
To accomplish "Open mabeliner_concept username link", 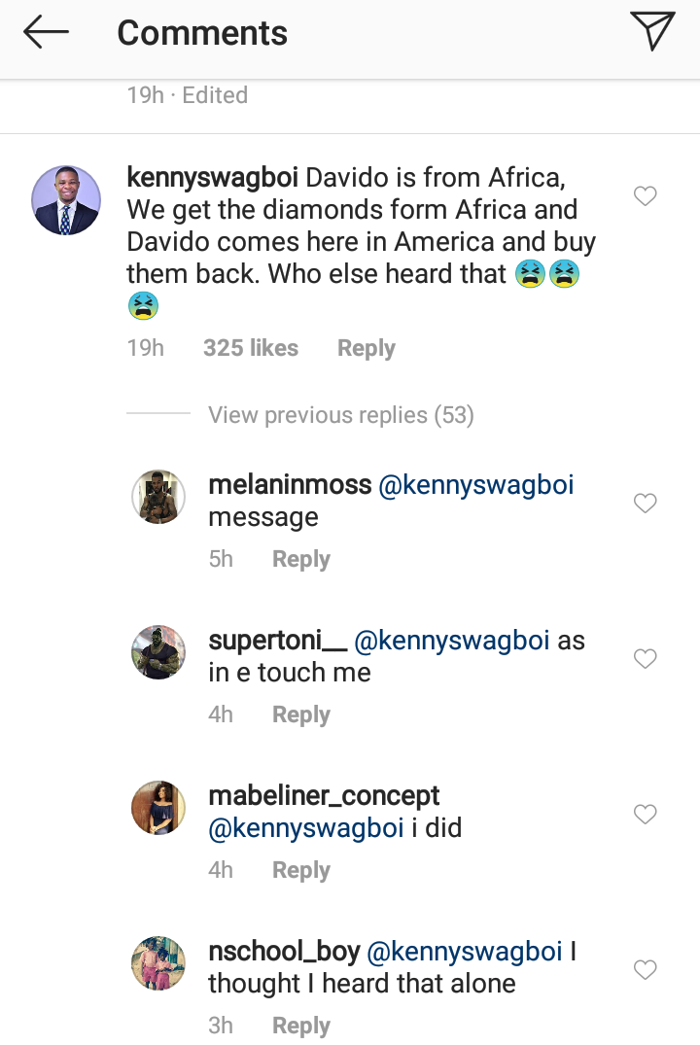I will 324,796.
